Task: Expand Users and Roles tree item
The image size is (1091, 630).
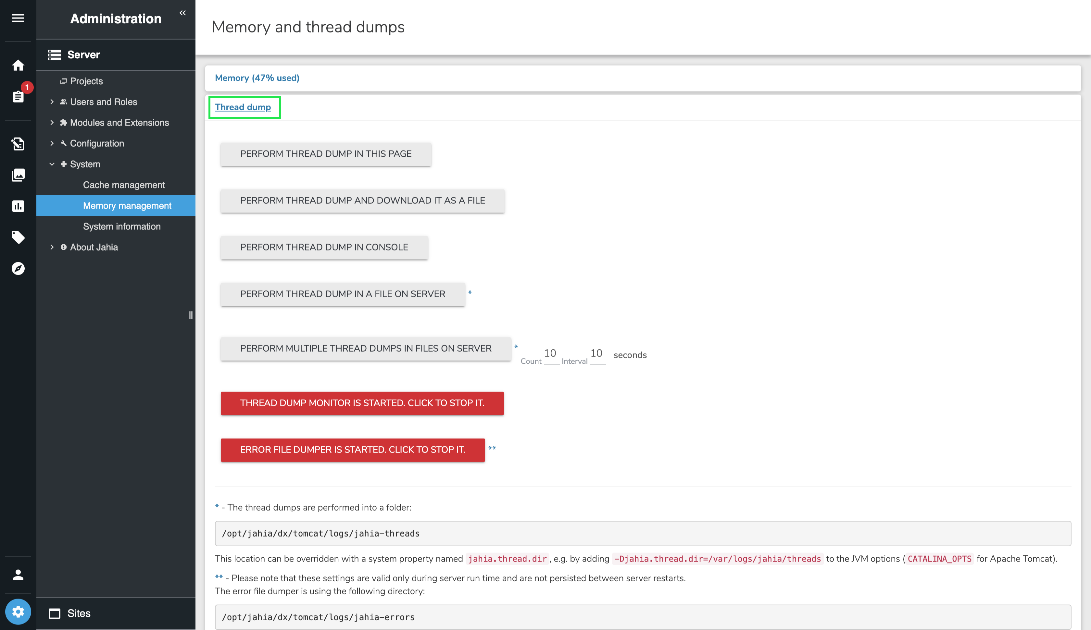Action: pyautogui.click(x=52, y=102)
